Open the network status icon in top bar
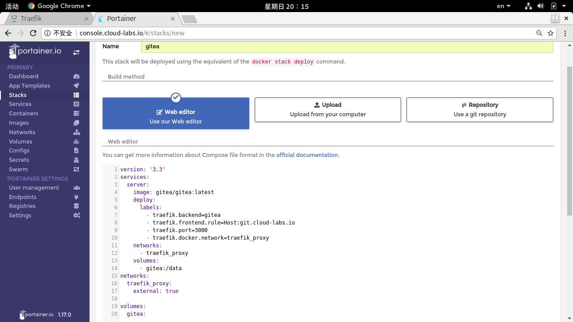Screen dimensions: 573x322 (528, 6)
